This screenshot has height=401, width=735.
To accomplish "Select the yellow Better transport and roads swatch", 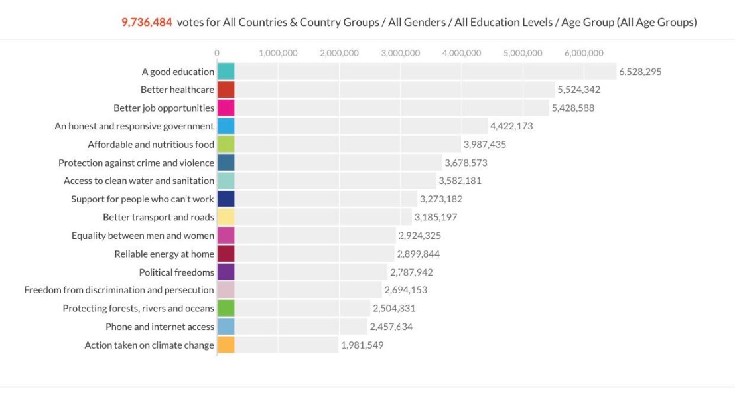I will pos(226,217).
